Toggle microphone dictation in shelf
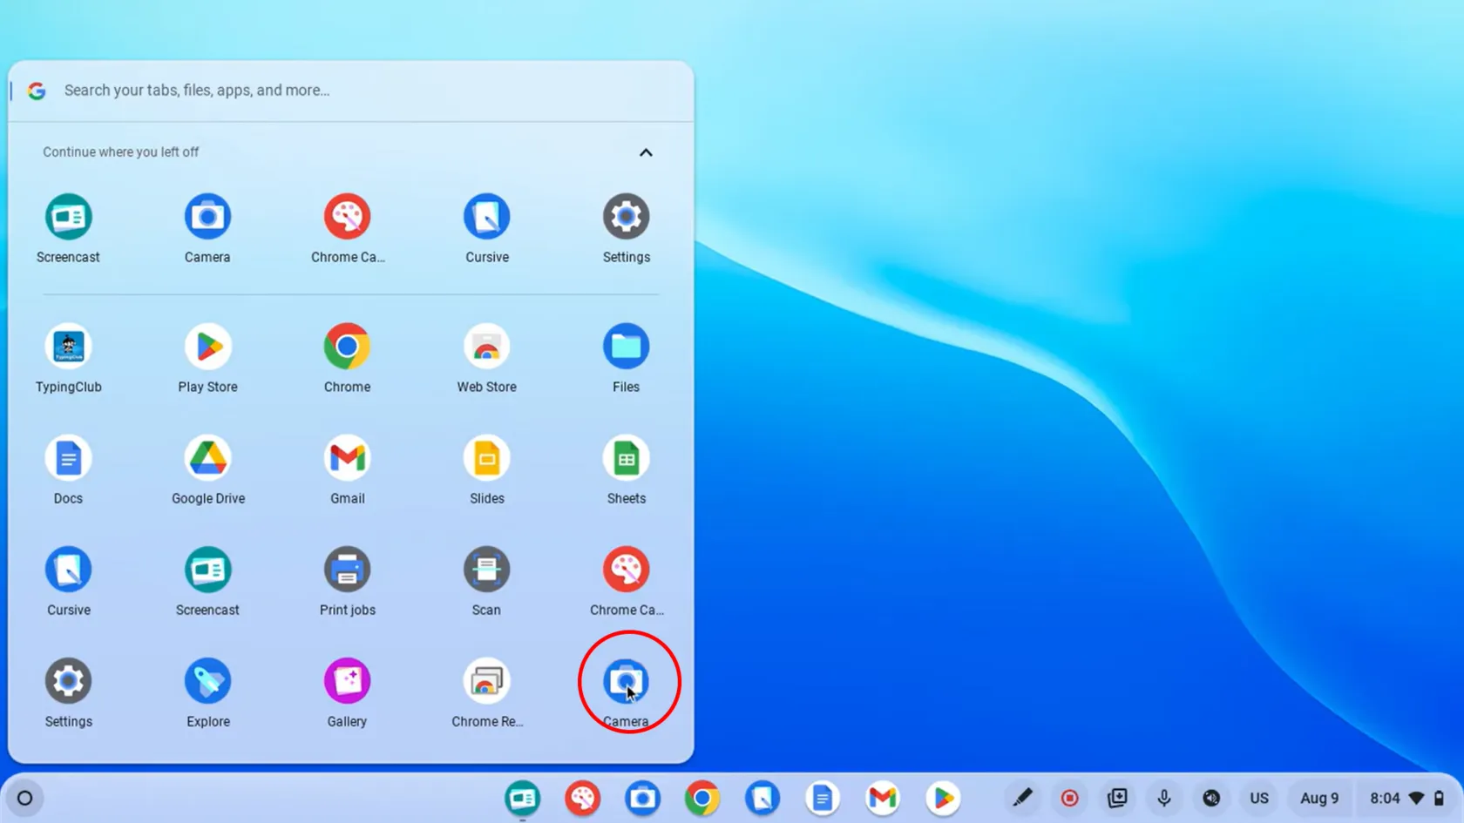The height and width of the screenshot is (823, 1464). click(x=1163, y=798)
